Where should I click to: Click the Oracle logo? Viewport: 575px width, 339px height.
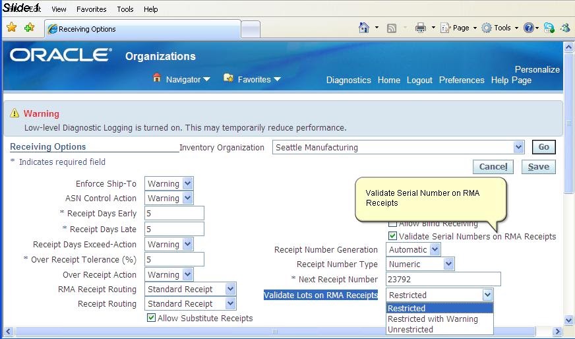[x=61, y=55]
